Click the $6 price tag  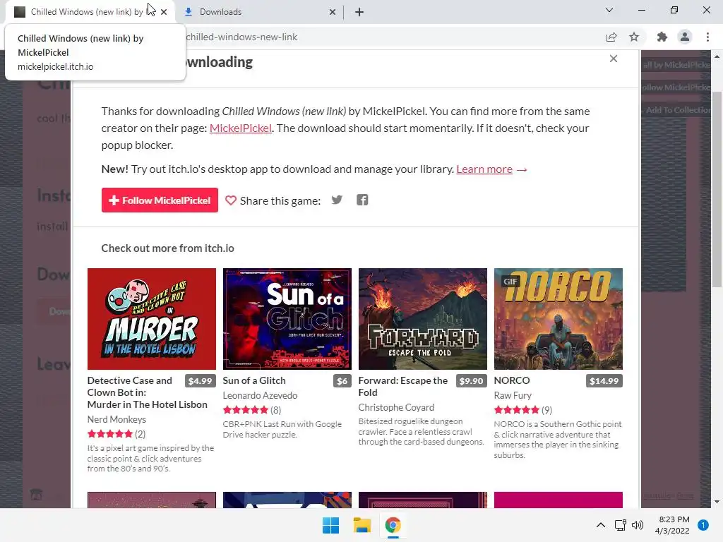(x=342, y=381)
